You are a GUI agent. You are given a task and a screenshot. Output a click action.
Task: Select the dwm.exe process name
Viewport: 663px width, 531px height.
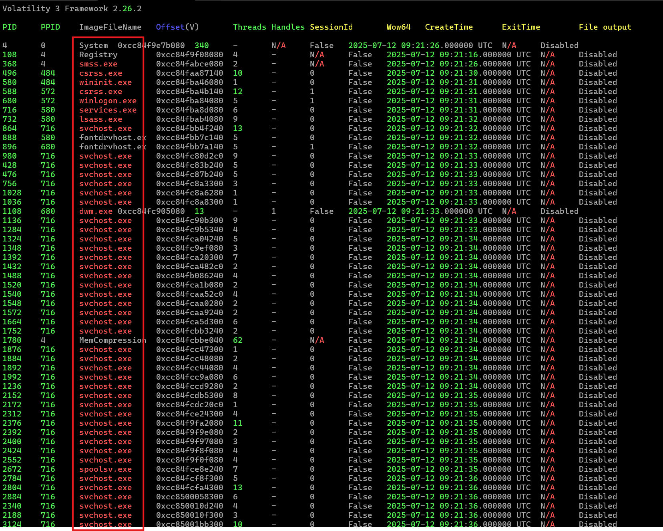pyautogui.click(x=96, y=211)
